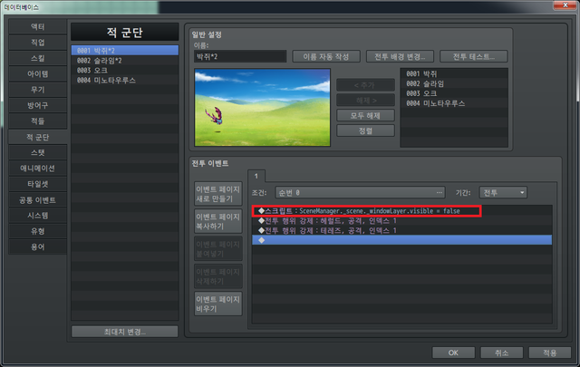This screenshot has width=580, height=367.
Task: Select the 적 군단 tab
Action: [38, 137]
